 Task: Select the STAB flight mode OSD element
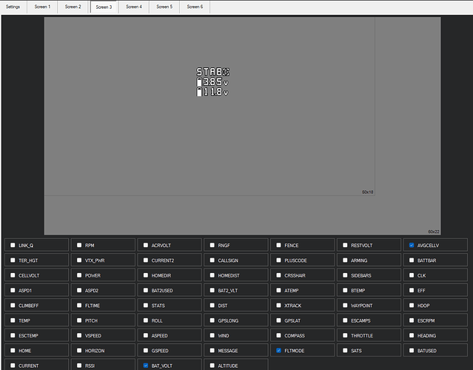pyautogui.click(x=212, y=72)
